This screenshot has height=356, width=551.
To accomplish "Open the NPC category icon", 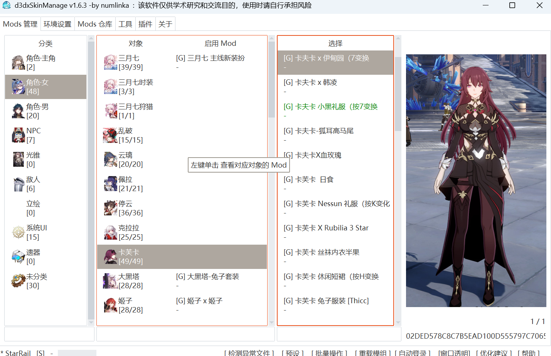I will click(18, 136).
